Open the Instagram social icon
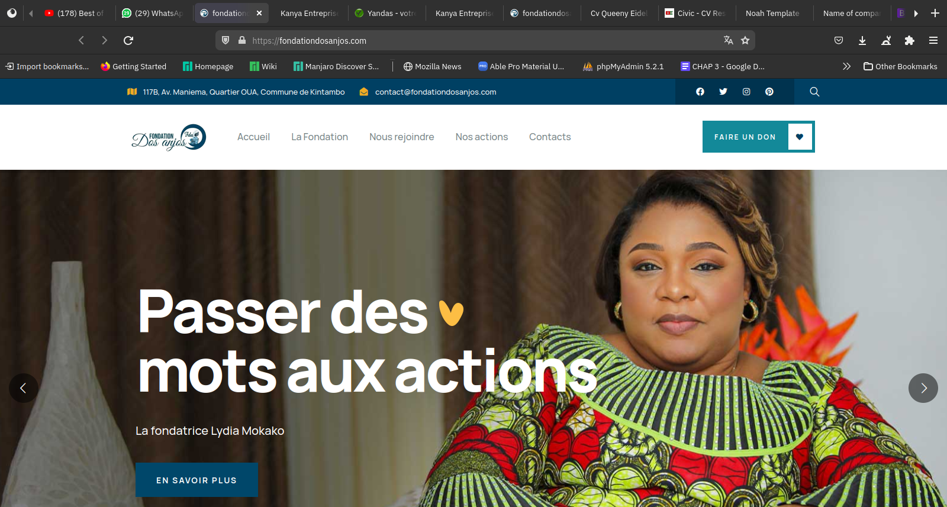 (x=746, y=92)
